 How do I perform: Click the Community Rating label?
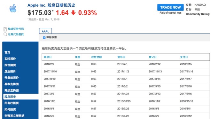pos(198,14)
